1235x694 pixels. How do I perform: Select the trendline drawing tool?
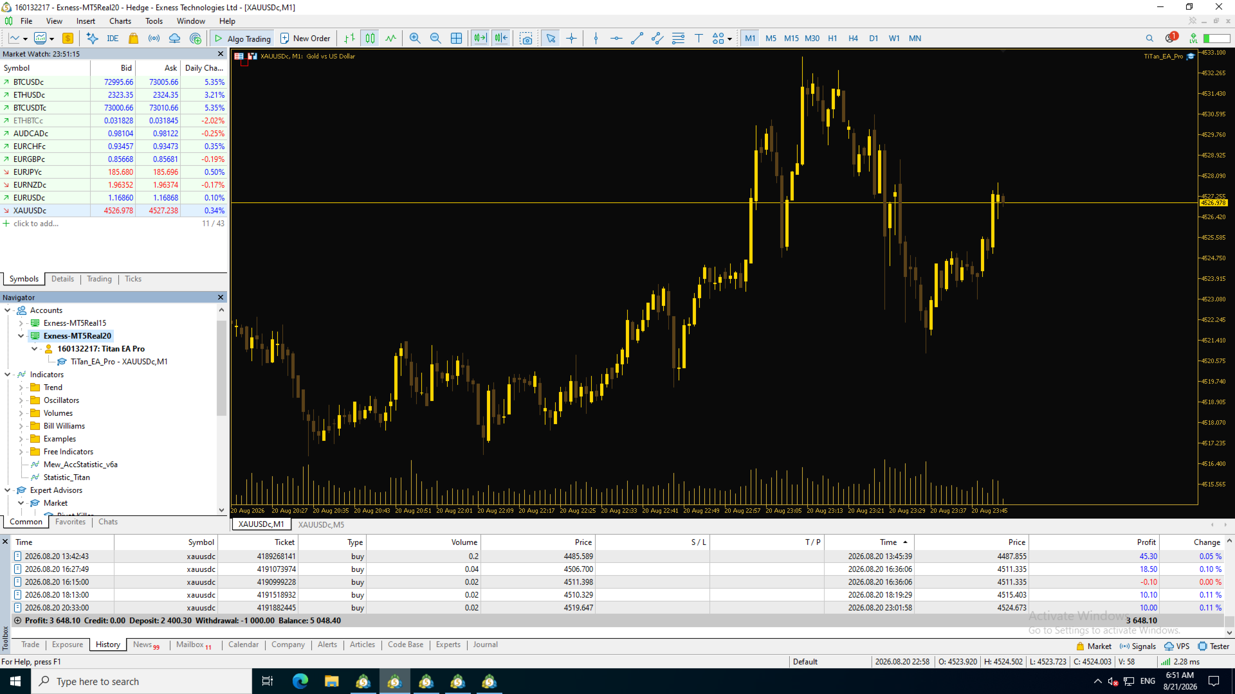[x=637, y=39]
